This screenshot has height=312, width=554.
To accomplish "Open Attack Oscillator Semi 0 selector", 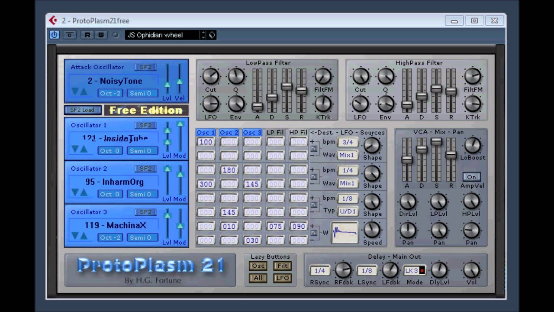I will coord(142,93).
